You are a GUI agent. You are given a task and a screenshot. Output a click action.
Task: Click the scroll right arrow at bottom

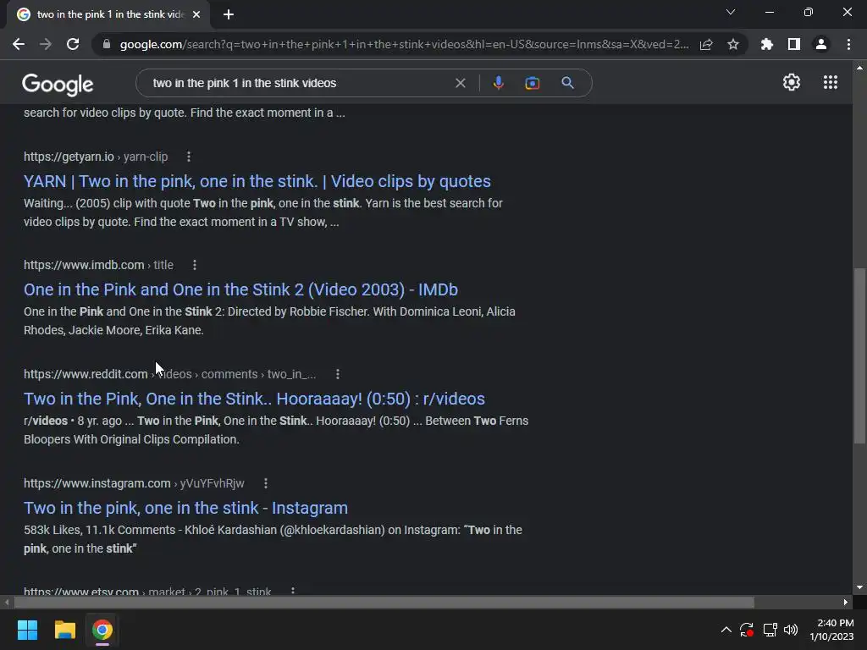pyautogui.click(x=846, y=602)
